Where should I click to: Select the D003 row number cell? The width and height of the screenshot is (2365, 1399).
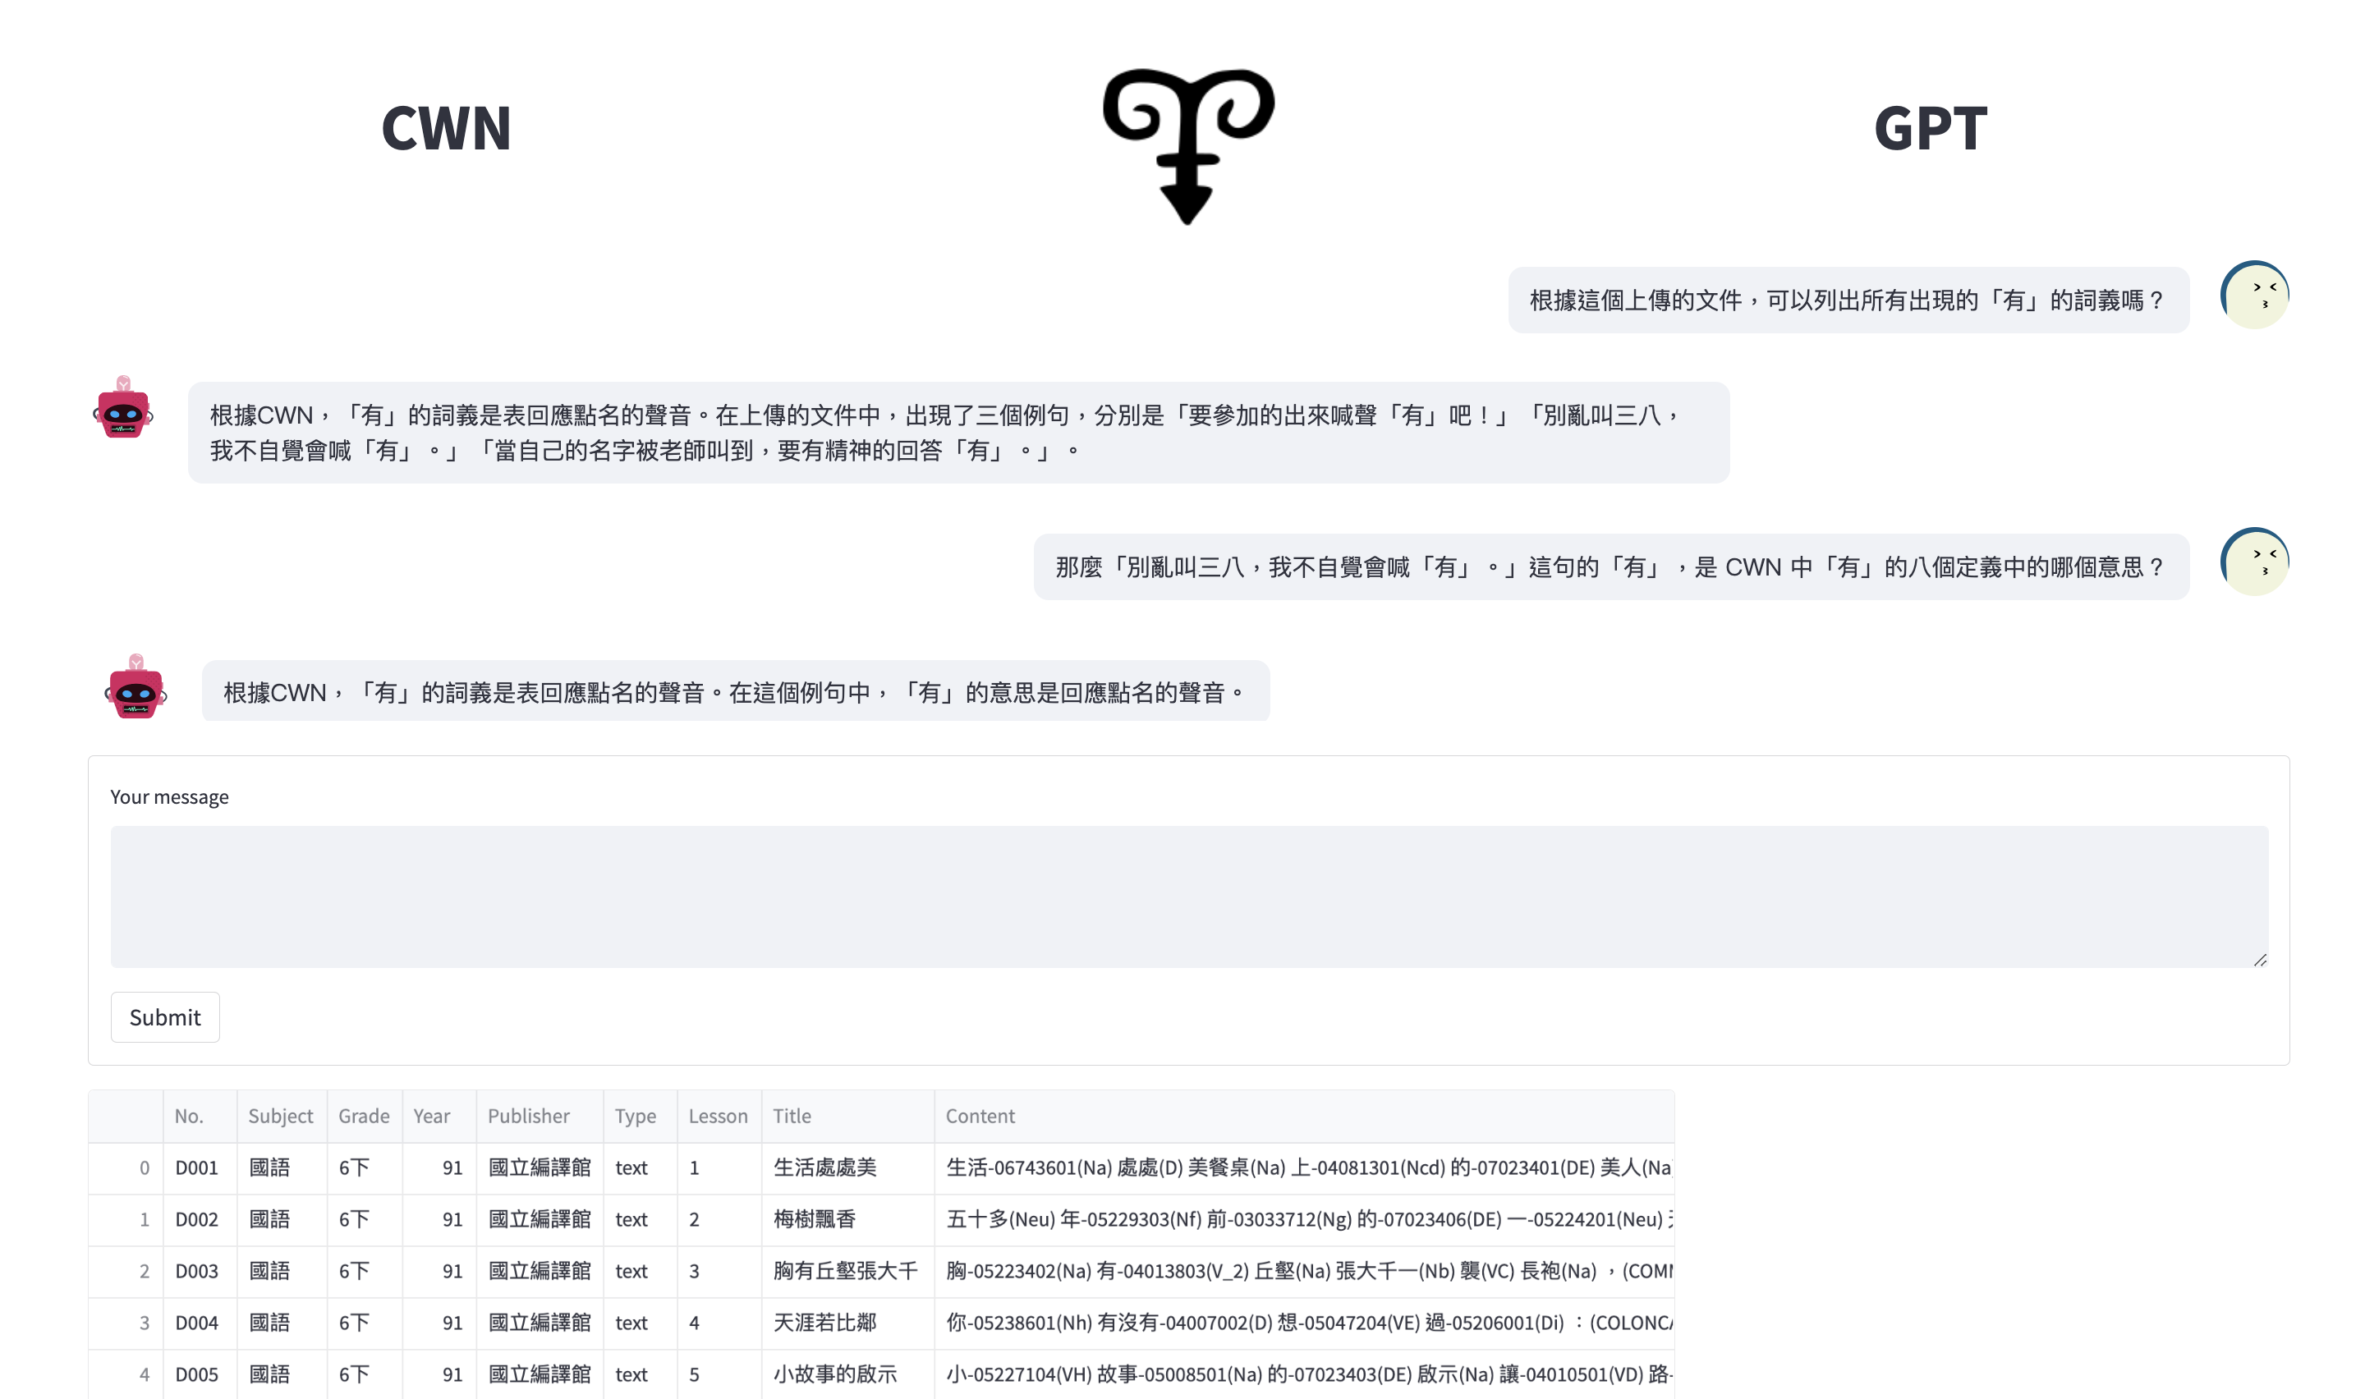click(196, 1271)
